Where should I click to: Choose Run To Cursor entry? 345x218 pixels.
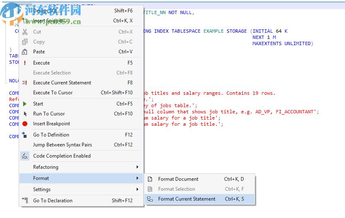[x=81, y=114]
